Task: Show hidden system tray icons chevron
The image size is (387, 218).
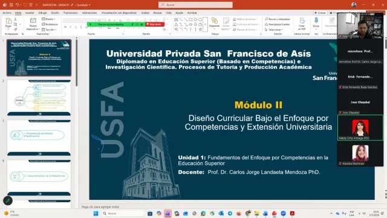Action: pos(331,213)
